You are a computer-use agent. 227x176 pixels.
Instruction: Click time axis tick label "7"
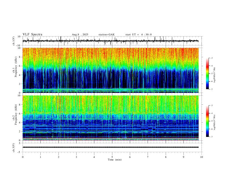point(148,157)
